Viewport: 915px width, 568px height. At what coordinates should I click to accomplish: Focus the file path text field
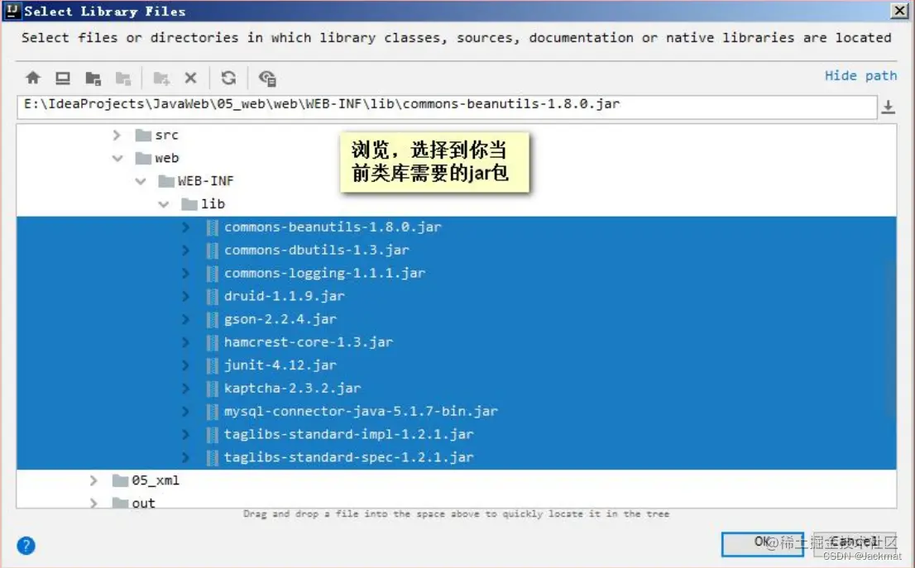(x=447, y=107)
